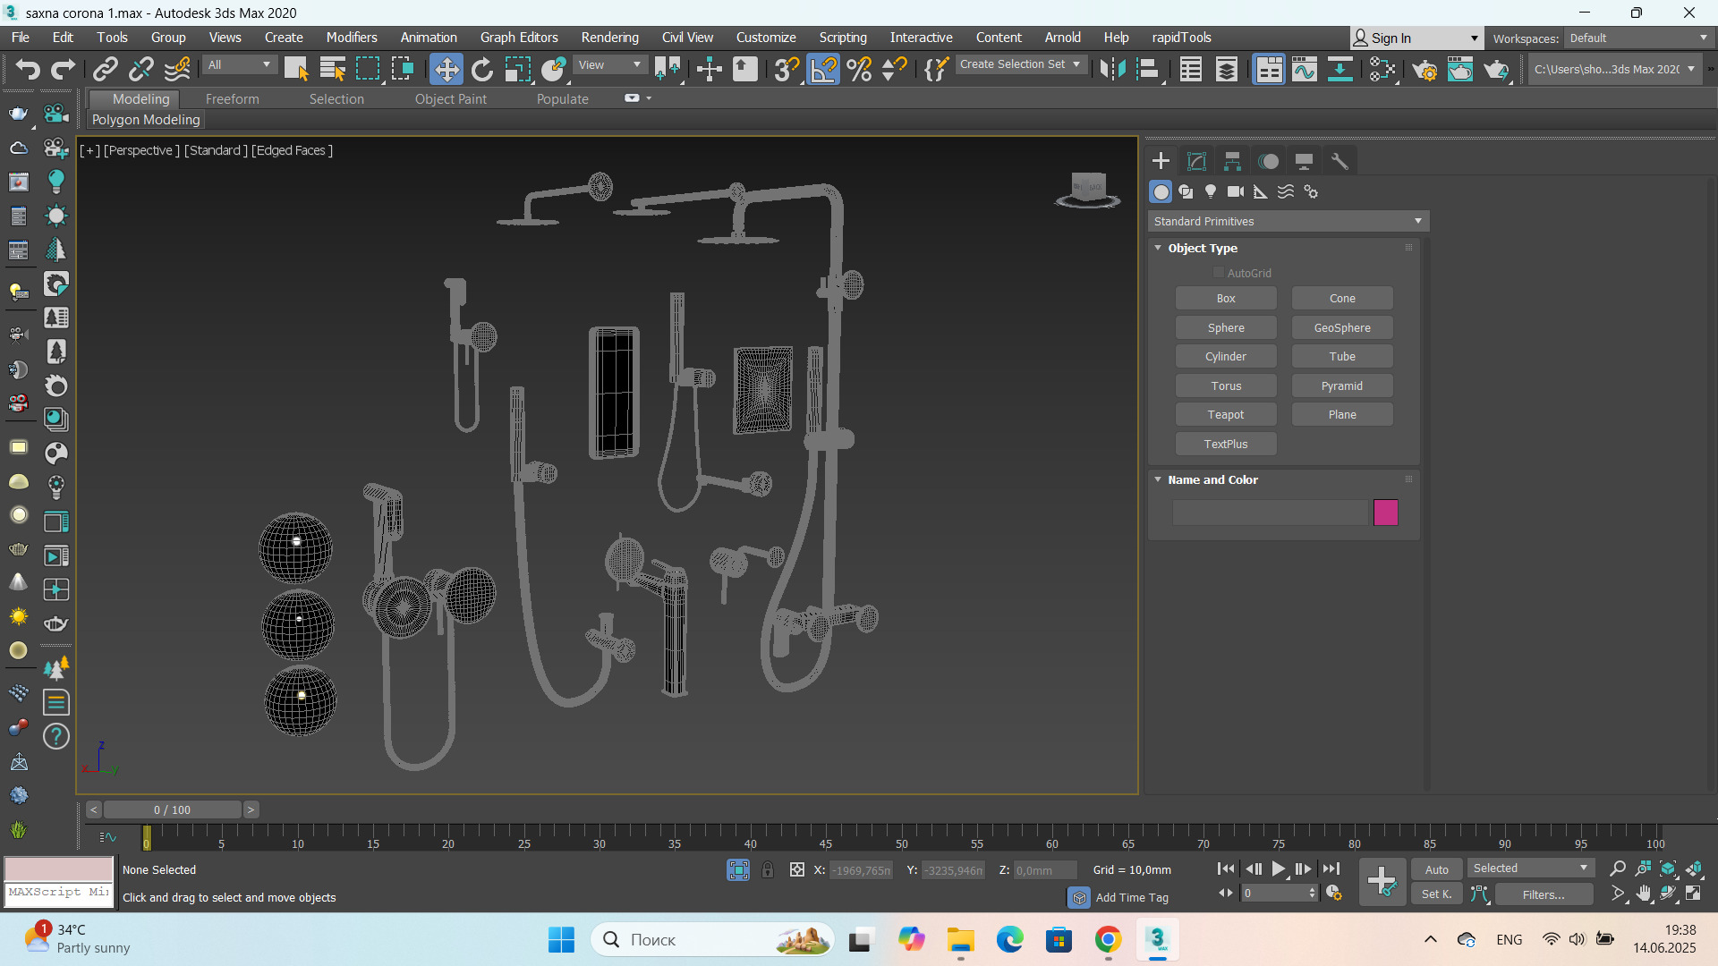Toggle Auto Key animation mode
The image size is (1718, 966).
coord(1437,869)
